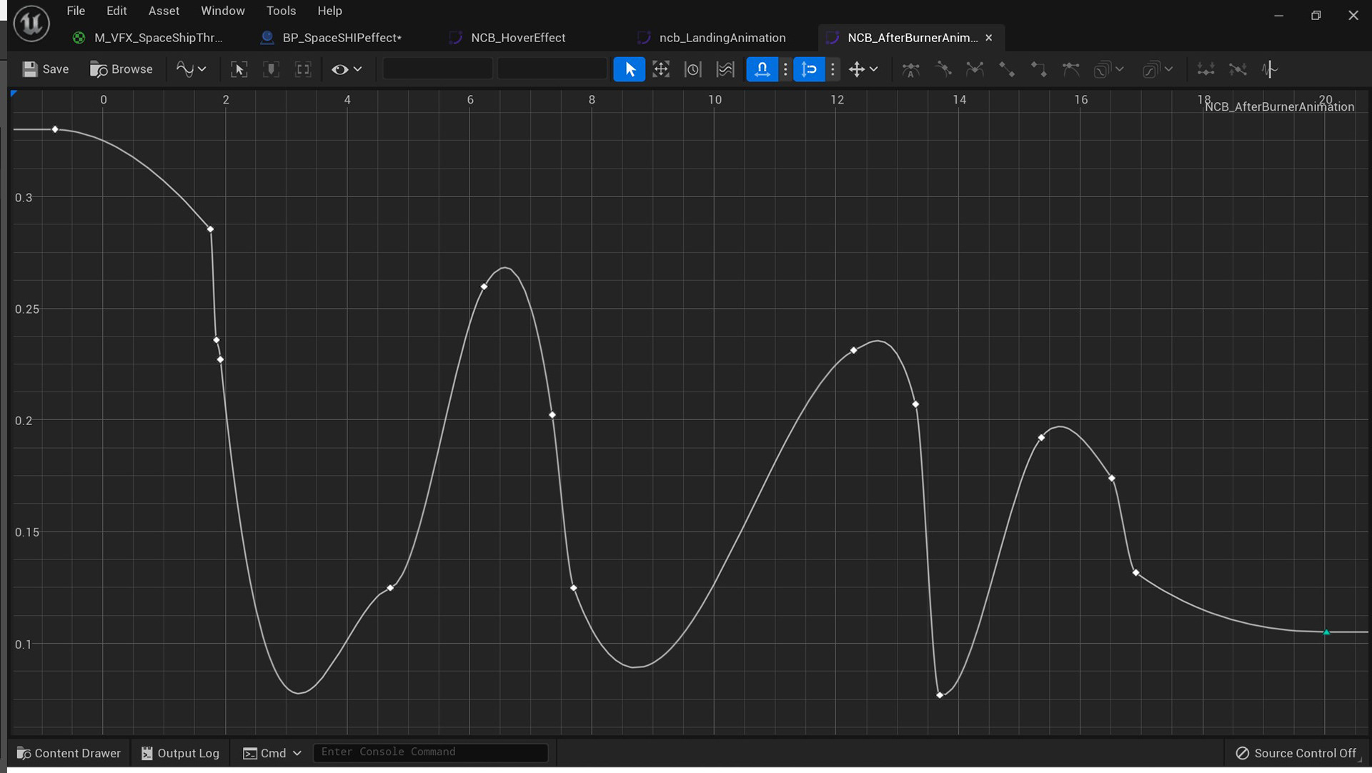This screenshot has height=773, width=1372.
Task: Browse to asset in Content Browser
Action: pyautogui.click(x=121, y=69)
